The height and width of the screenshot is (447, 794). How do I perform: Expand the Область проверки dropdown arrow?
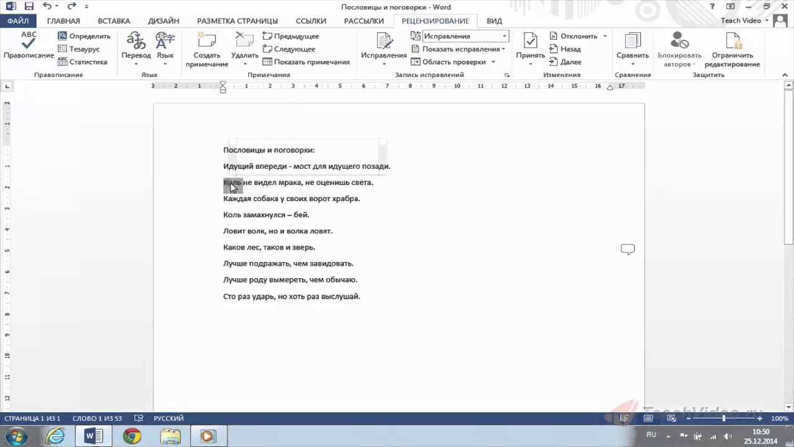(x=493, y=62)
